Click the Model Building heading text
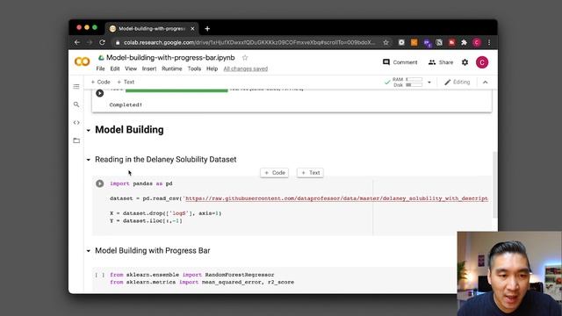The height and width of the screenshot is (316, 562). click(x=129, y=130)
